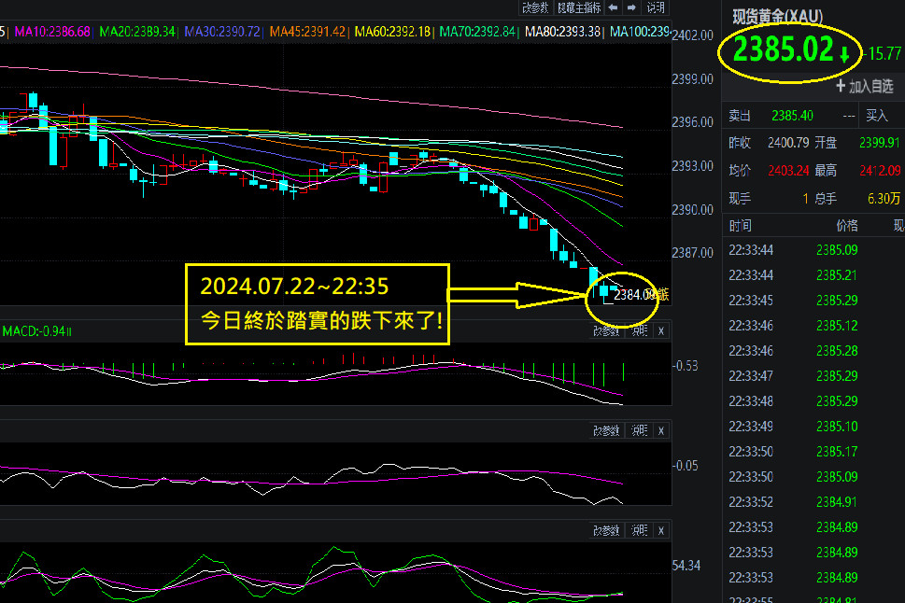
Task: Click the left arrow icon above the chart
Action: click(x=613, y=7)
